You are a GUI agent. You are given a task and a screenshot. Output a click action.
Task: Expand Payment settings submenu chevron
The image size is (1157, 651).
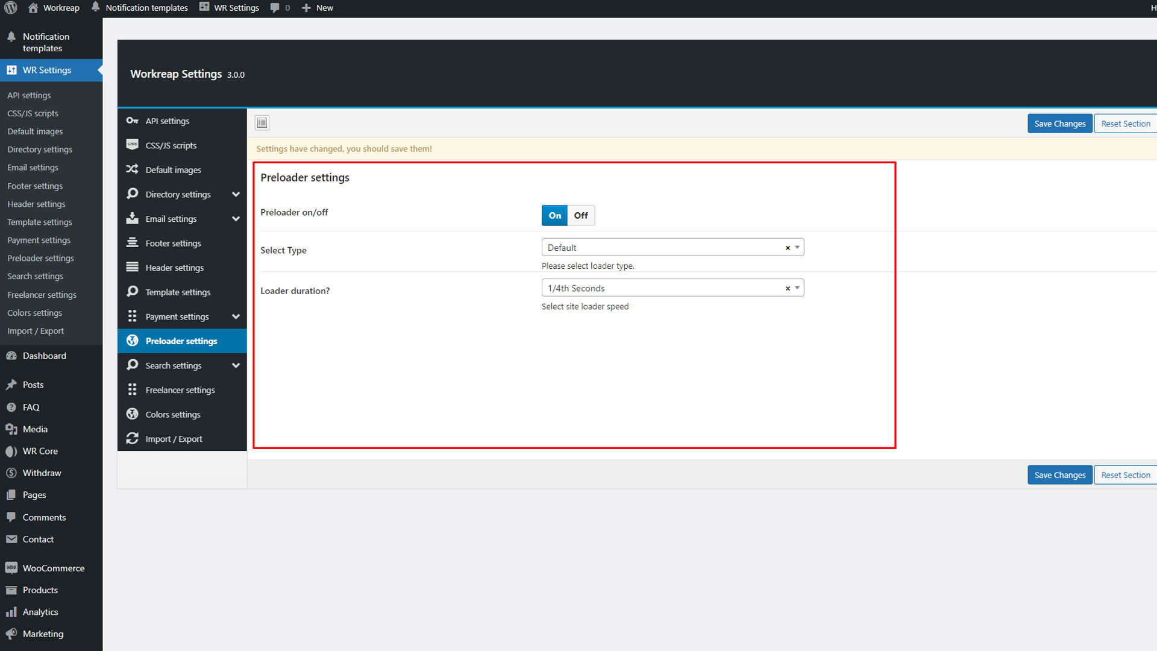coord(236,317)
